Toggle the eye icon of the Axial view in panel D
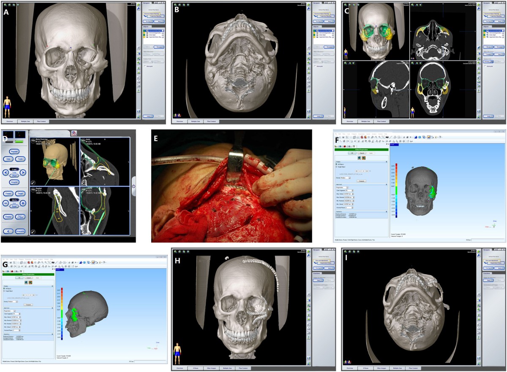This screenshot has height=372, width=507. coord(83,140)
